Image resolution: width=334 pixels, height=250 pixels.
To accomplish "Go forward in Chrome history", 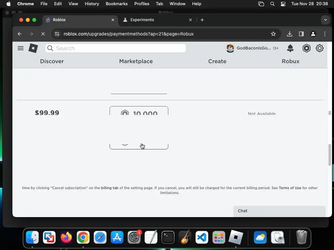I will point(31,34).
